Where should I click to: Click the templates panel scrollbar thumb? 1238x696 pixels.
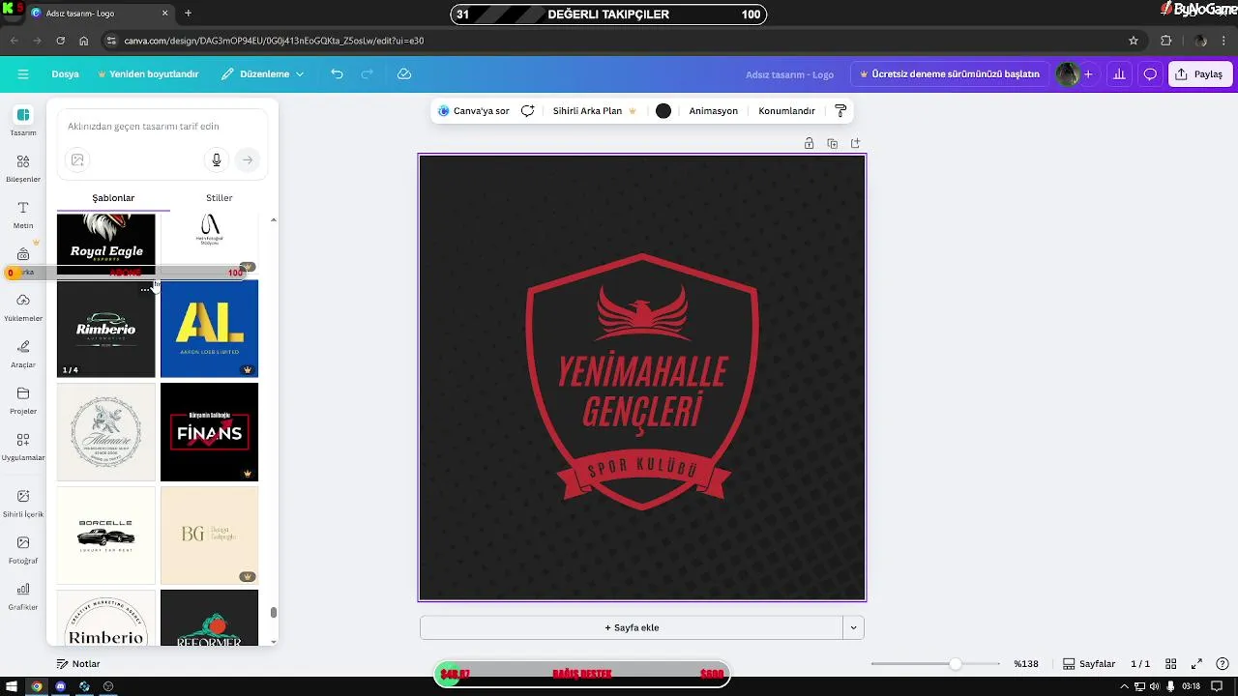pos(274,612)
